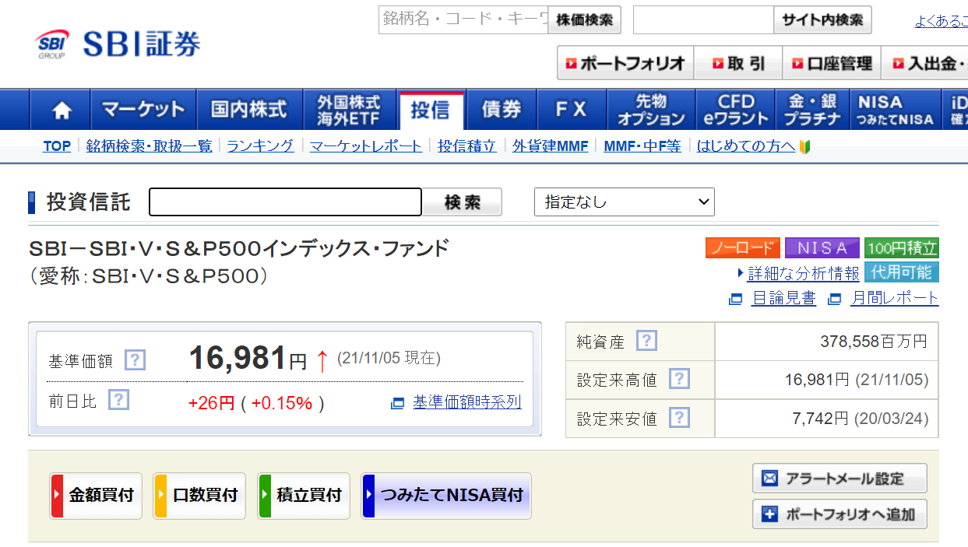This screenshot has height=547, width=968.
Task: Focus the 投資信託 search input field
Action: pos(285,202)
